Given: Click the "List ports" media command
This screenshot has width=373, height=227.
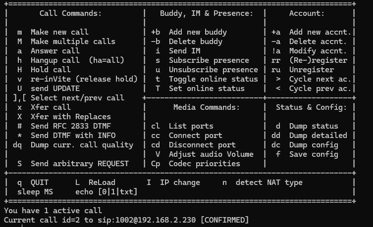Looking at the screenshot, I should (191, 126).
